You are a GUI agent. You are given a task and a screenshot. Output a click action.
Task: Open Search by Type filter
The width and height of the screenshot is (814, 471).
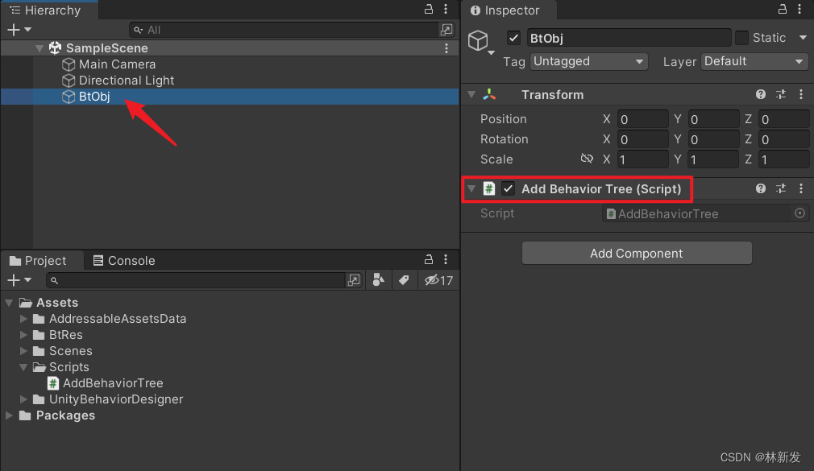tap(379, 281)
